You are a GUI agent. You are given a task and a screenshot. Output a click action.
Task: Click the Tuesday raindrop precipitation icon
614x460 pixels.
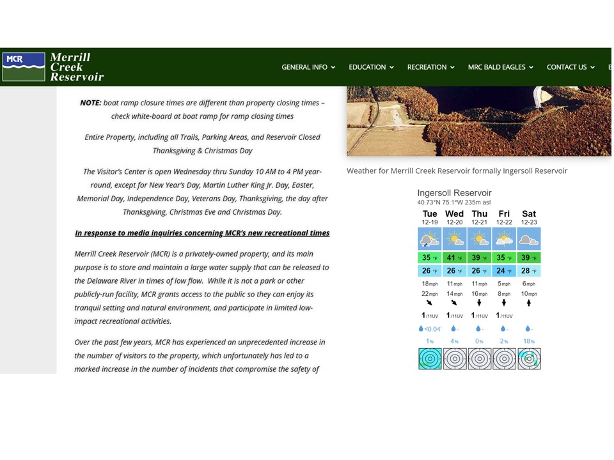click(421, 328)
